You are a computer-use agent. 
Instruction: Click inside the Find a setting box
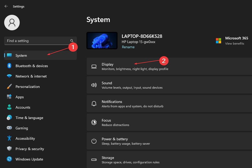tap(36, 41)
